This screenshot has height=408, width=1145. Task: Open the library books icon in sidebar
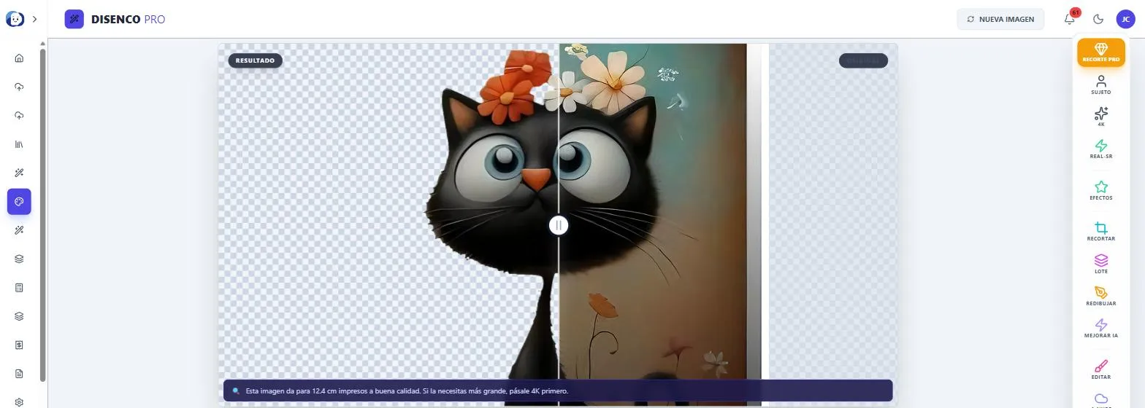coord(19,144)
